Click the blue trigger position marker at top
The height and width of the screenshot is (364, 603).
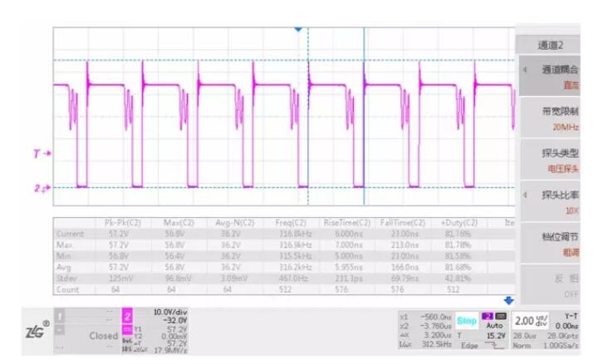(298, 30)
